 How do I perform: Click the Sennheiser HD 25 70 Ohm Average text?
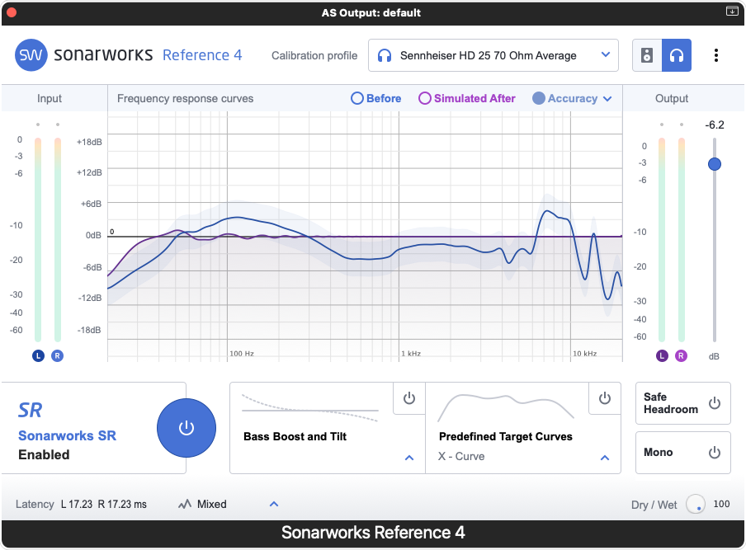(489, 55)
